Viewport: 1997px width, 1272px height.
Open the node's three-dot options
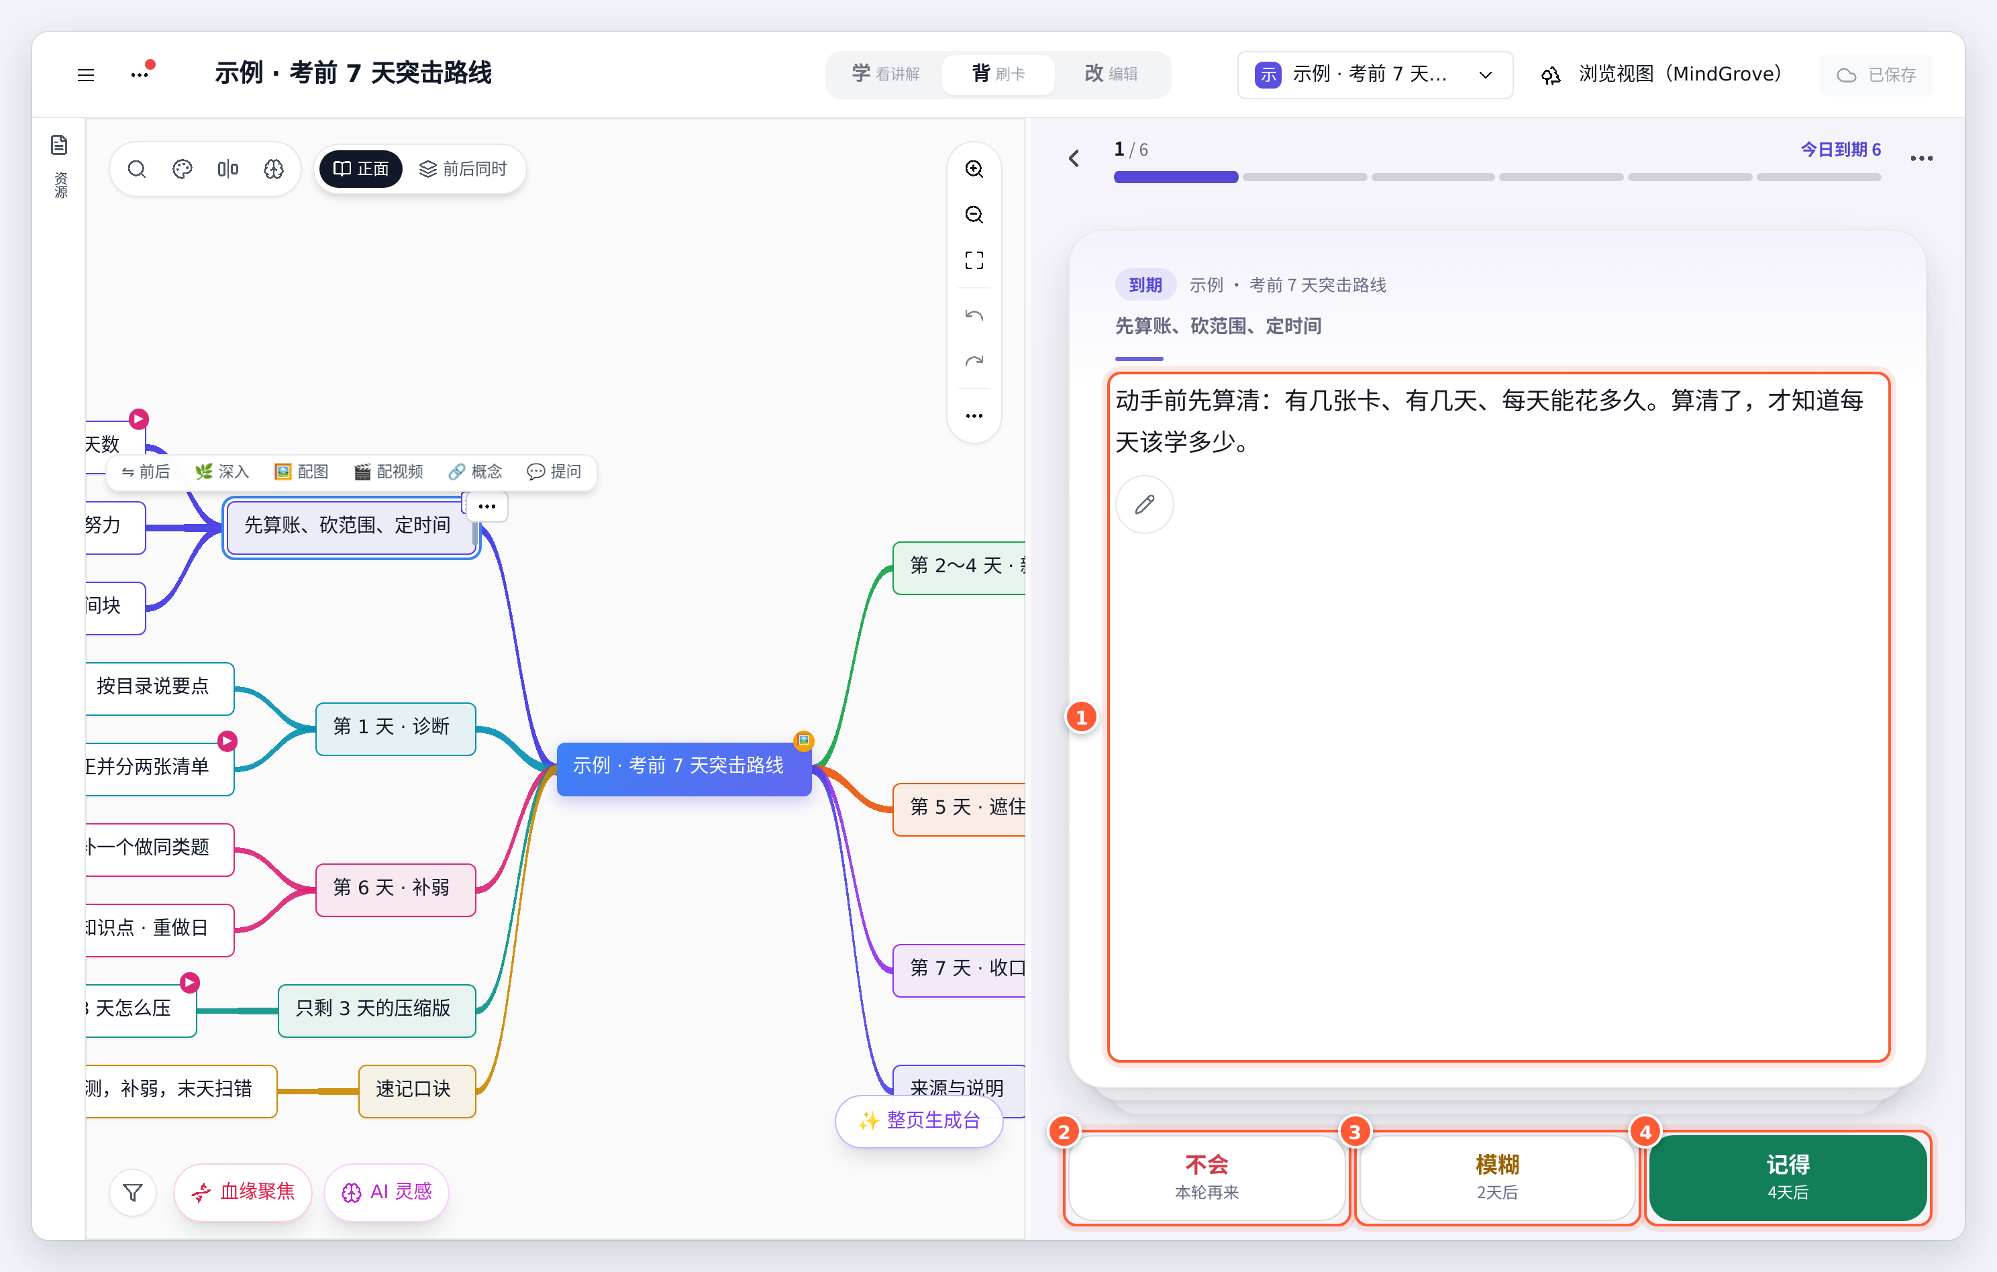click(487, 506)
